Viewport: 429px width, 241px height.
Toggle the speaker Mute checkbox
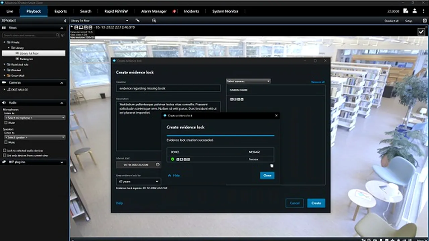coord(6,143)
